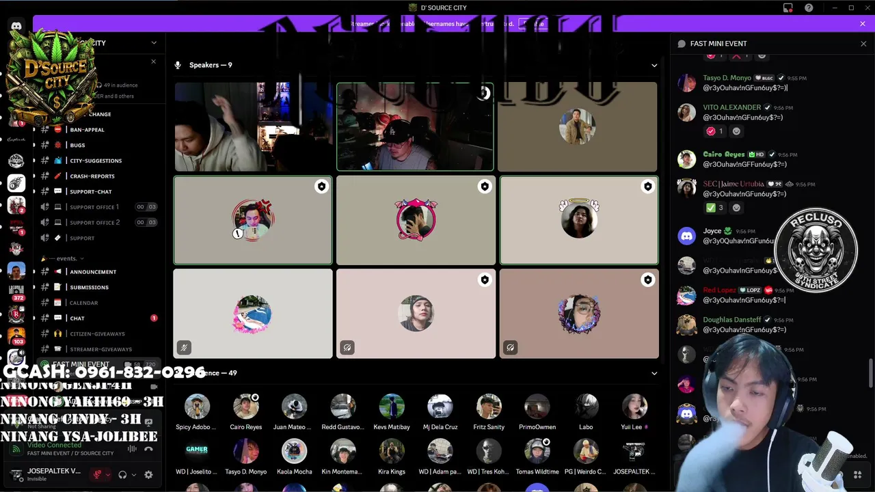Open JOSEPALTEK user panel profile
Screen dimensions: 875x492
(46, 474)
